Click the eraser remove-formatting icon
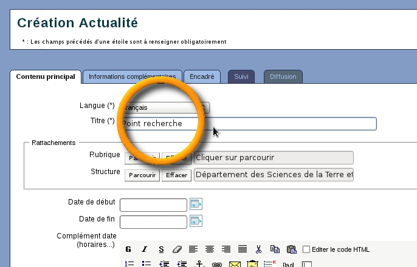Screen dimensions: 417x267 pos(177,249)
